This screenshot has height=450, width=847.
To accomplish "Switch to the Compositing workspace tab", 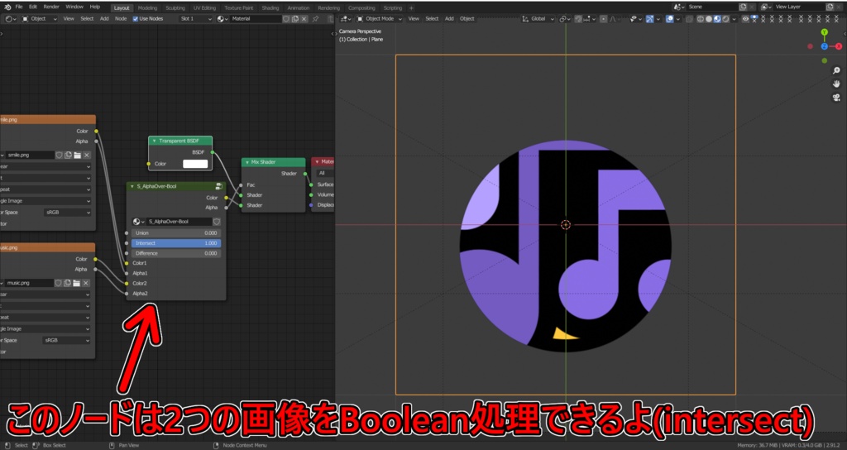I will tap(361, 7).
